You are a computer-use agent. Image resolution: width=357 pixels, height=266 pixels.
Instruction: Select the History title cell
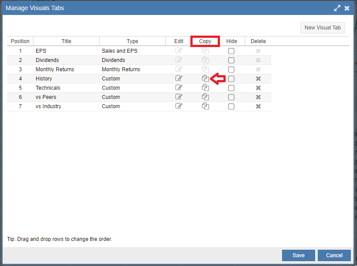[66, 79]
